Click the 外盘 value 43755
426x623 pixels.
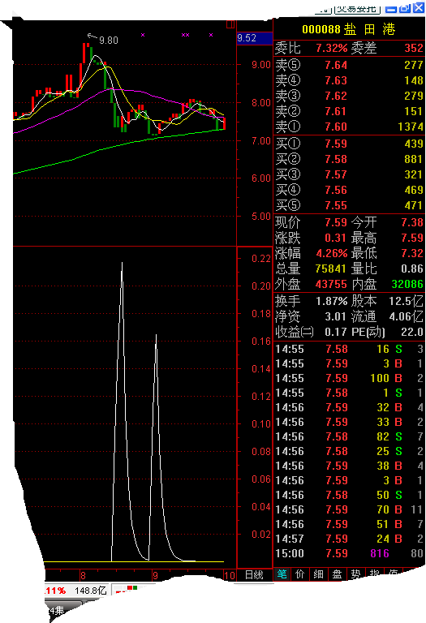pyautogui.click(x=331, y=285)
